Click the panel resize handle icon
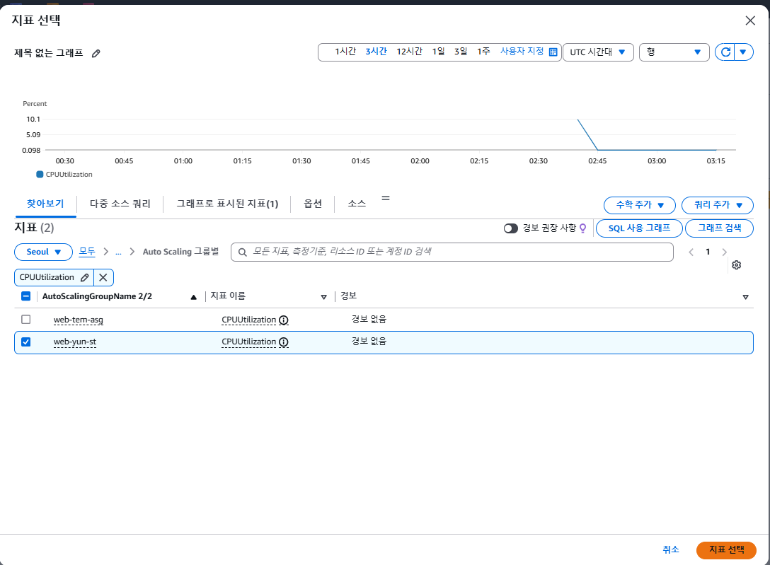The width and height of the screenshot is (770, 565). click(x=386, y=198)
